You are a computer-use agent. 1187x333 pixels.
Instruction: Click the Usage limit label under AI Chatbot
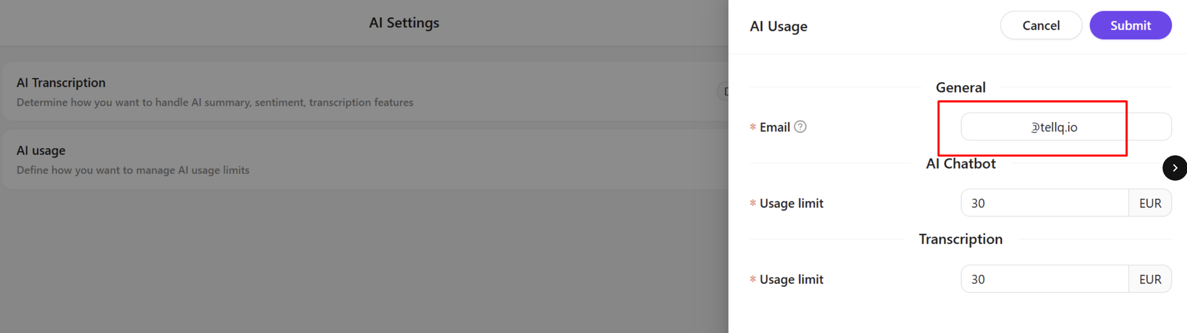tap(791, 203)
